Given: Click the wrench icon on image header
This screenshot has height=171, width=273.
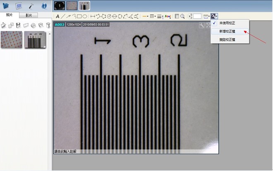Looking at the screenshot, I should 201,25.
